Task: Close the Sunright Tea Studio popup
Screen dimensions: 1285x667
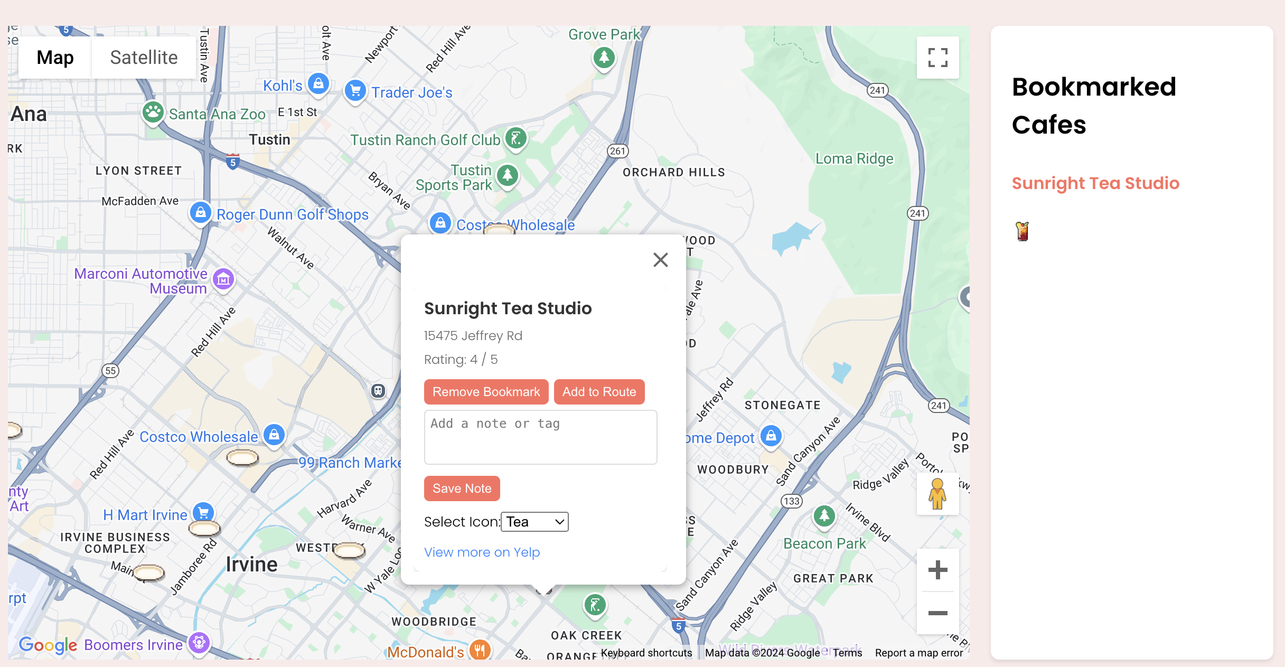Action: pyautogui.click(x=660, y=259)
